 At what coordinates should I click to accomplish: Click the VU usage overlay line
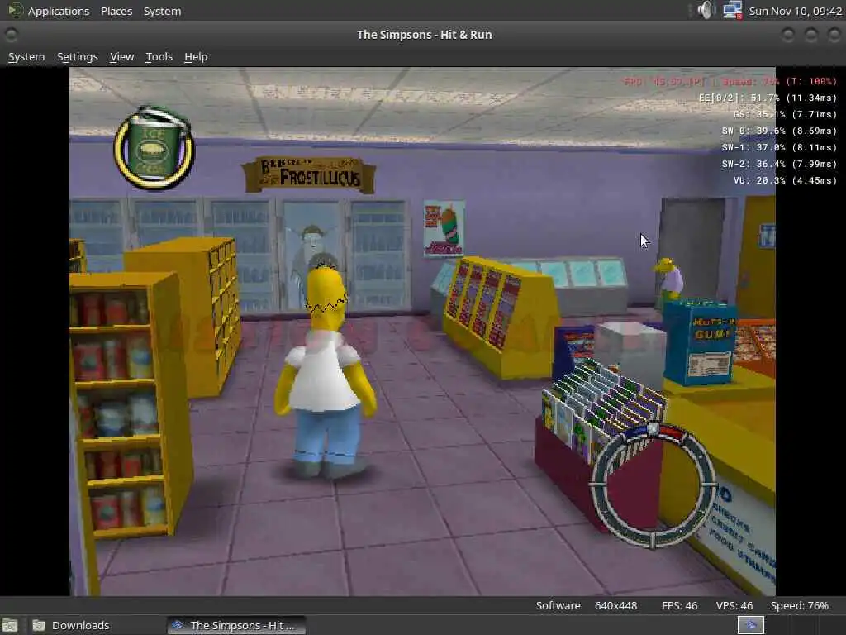pos(785,180)
